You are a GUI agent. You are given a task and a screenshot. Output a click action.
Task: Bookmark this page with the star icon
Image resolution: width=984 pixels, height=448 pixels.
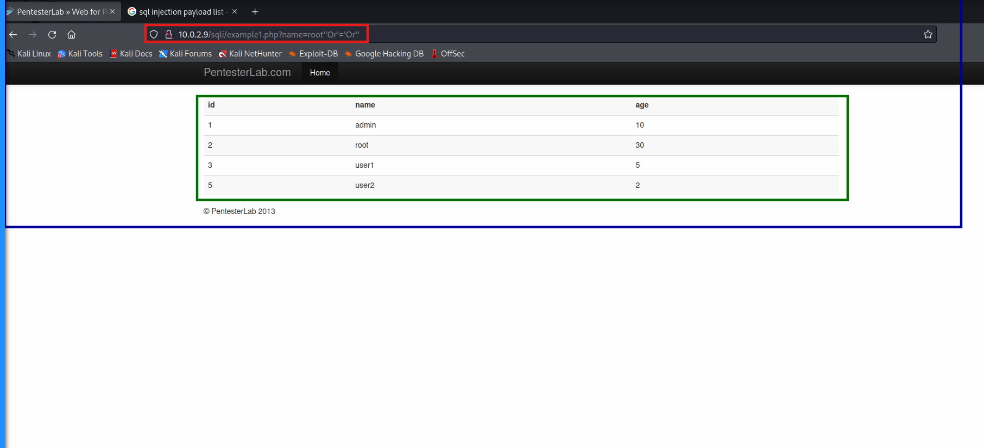[x=928, y=34]
